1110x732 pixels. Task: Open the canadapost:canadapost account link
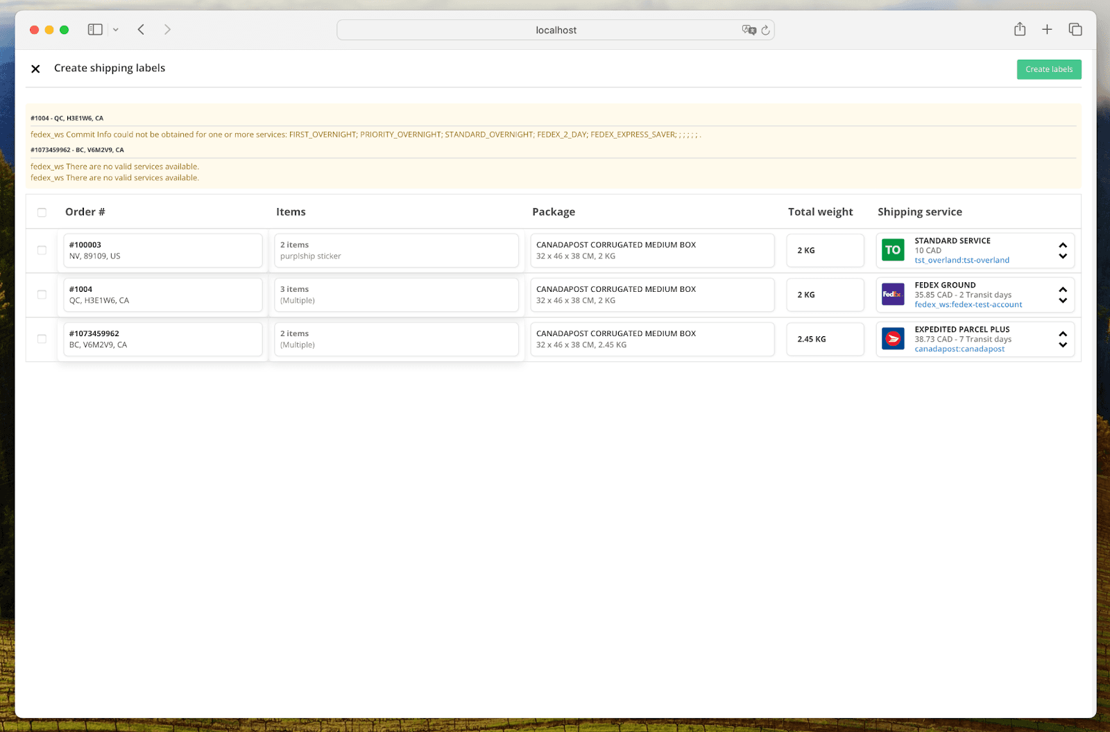tap(959, 349)
